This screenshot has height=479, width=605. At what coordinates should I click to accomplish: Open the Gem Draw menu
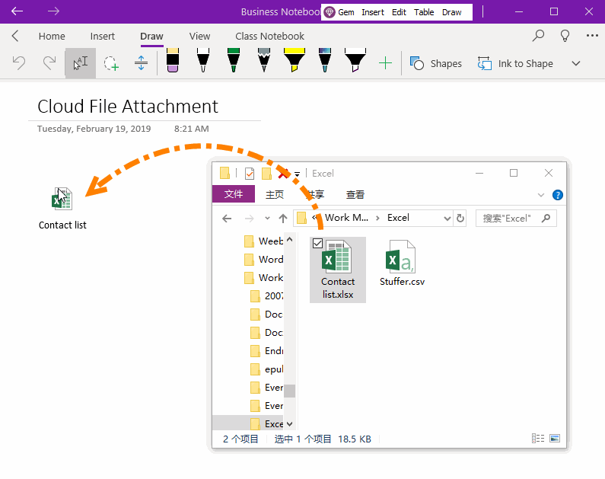point(452,12)
